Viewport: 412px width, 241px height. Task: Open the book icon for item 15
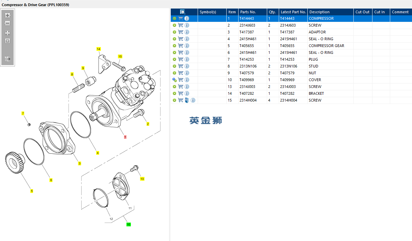[187, 100]
